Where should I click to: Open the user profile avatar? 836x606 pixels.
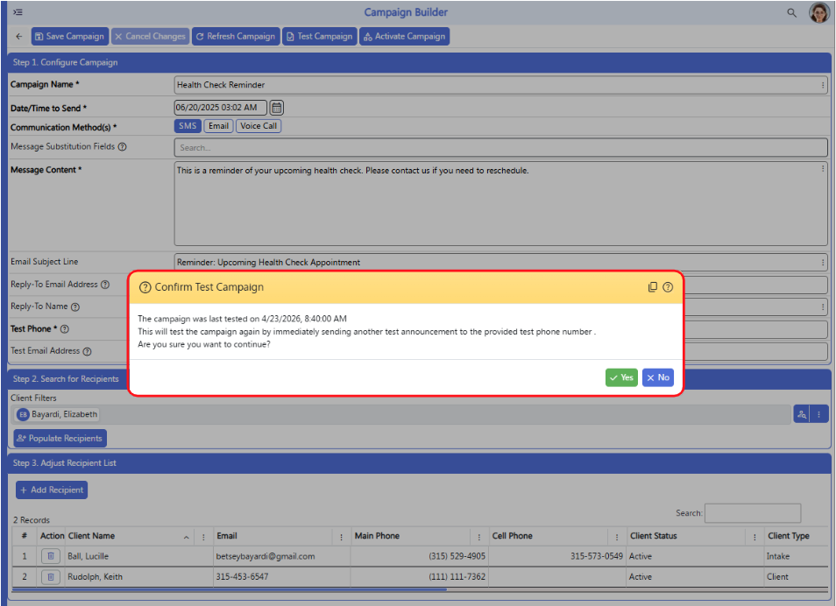click(x=819, y=12)
